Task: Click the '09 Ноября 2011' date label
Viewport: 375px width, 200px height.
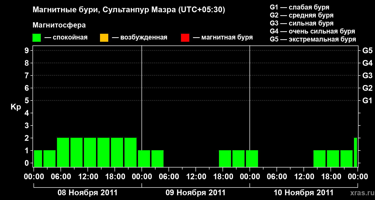Action: [195, 193]
